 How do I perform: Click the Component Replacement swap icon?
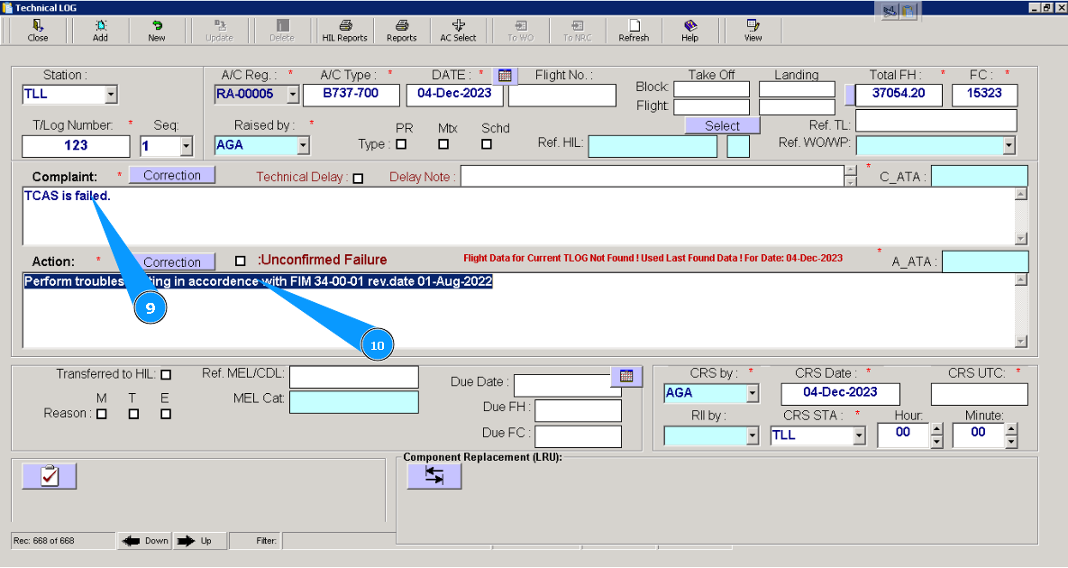click(434, 476)
